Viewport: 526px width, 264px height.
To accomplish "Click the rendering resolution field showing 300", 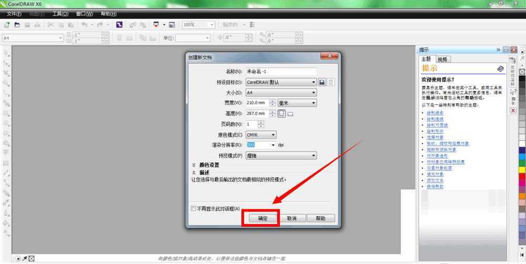I will point(258,145).
